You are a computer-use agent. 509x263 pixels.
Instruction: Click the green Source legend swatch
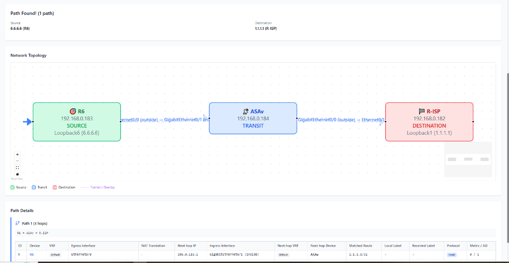pos(12,187)
